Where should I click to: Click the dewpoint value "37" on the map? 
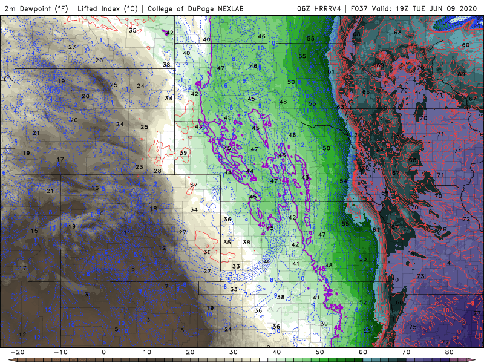click(194, 185)
